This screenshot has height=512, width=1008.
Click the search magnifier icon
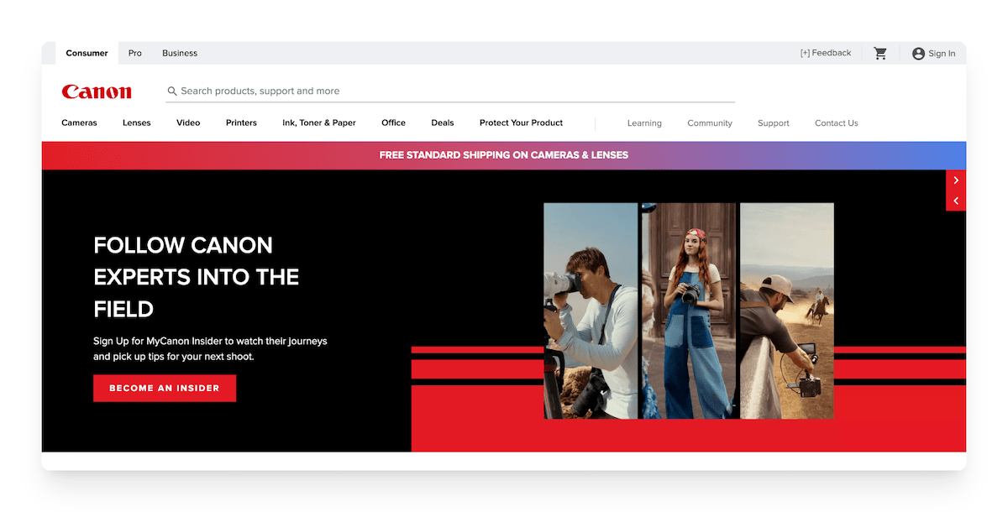click(x=172, y=91)
